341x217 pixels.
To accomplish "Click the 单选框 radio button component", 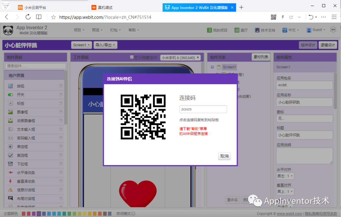I will pos(36,147).
